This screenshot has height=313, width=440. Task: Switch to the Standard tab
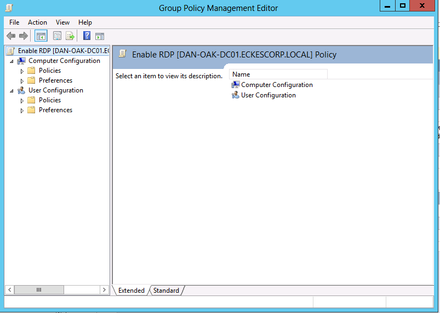coord(166,291)
